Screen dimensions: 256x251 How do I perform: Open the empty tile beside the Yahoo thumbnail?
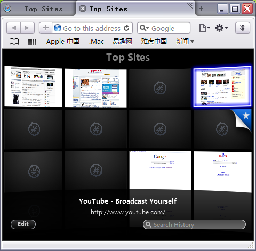160,88
